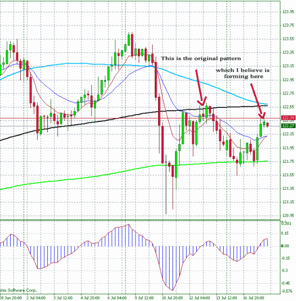Pick the 123.15 price axis label
The width and height of the screenshot is (296, 301).
coord(288,66)
